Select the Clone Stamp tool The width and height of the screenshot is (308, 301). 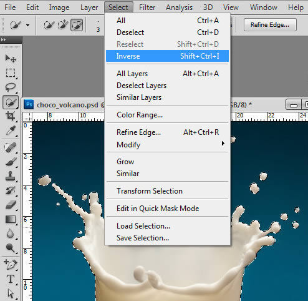click(11, 176)
